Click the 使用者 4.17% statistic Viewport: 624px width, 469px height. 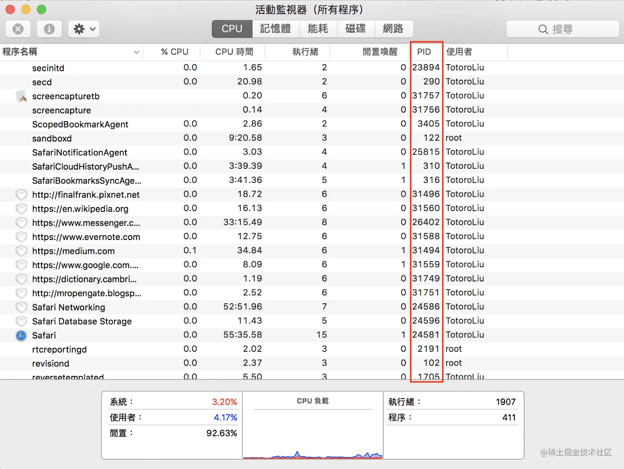[173, 417]
